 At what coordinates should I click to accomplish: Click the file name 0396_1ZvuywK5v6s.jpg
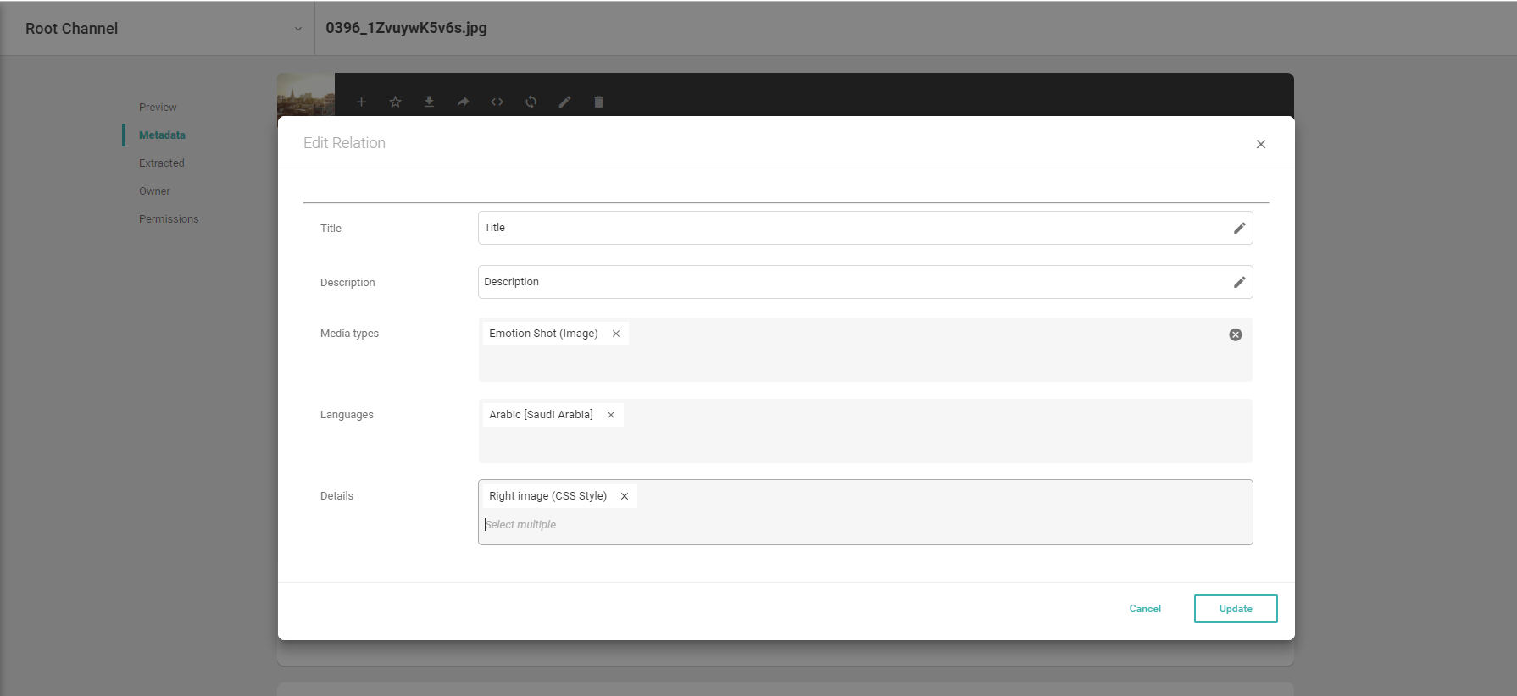click(x=406, y=28)
